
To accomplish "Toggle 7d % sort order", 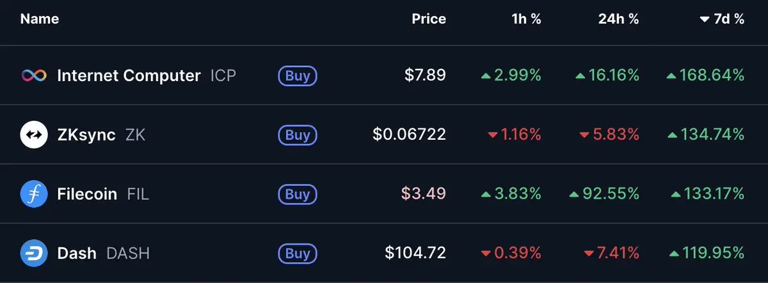I will pyautogui.click(x=723, y=19).
